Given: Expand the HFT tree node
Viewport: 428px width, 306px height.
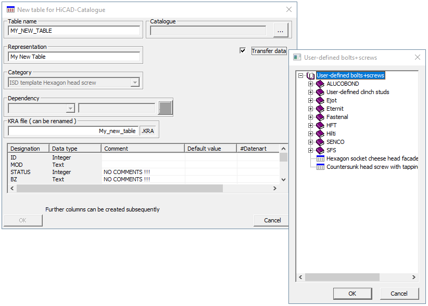Looking at the screenshot, I should (x=310, y=126).
